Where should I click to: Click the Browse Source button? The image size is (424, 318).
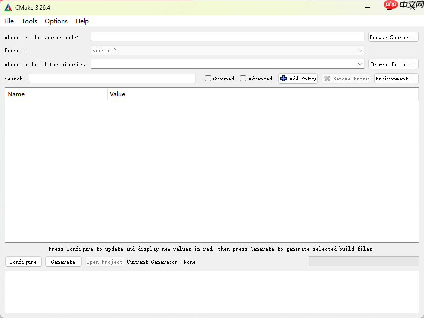[393, 37]
